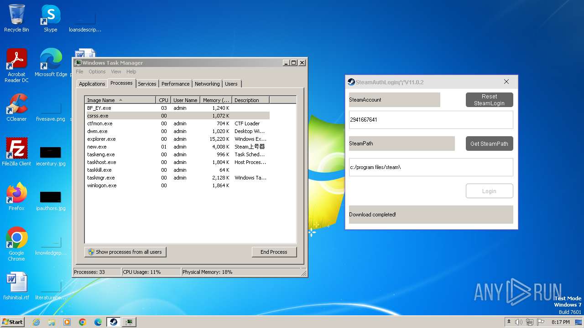Select the winlogon.exe process row
Screen dimensions: 584x328
[177, 185]
